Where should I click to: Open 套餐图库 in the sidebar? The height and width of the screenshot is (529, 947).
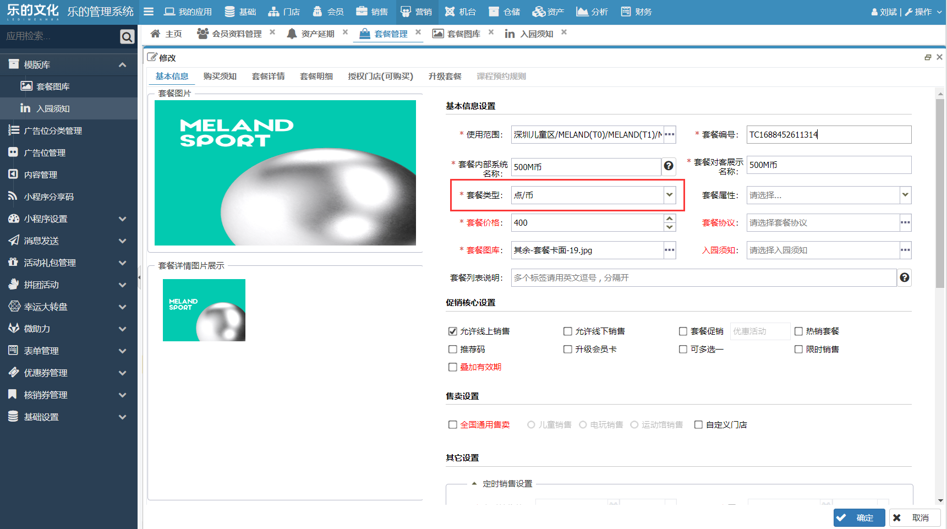pos(69,86)
